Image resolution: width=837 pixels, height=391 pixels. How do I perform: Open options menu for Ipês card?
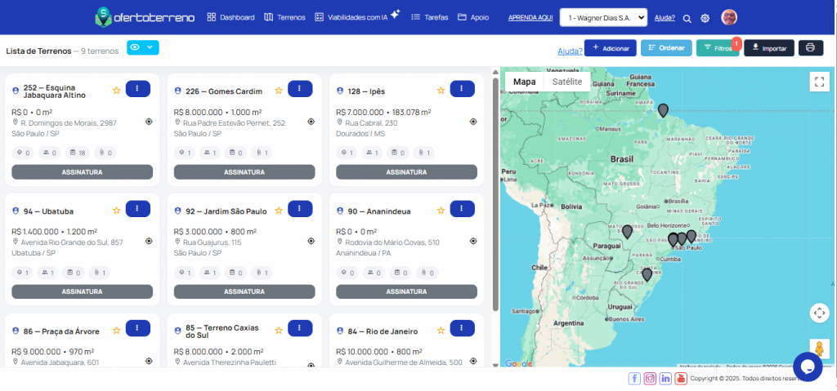point(463,88)
